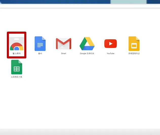This screenshot has width=160, height=135.
Task: Click the '프레젠테이션' label
Action: tap(134, 53)
